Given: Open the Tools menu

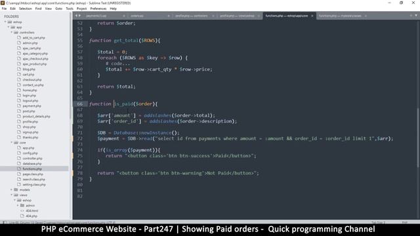Looking at the screenshot, I should pos(70,9).
